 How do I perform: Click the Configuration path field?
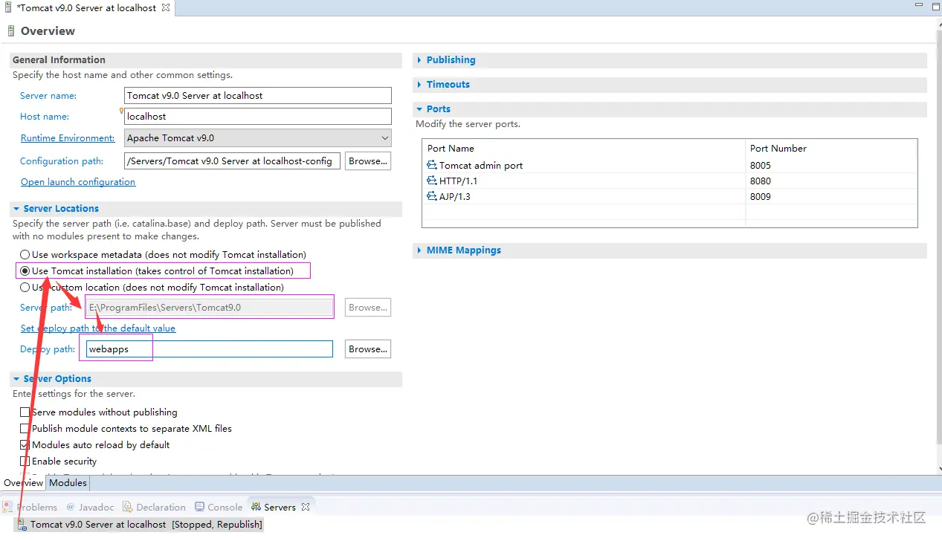[232, 161]
